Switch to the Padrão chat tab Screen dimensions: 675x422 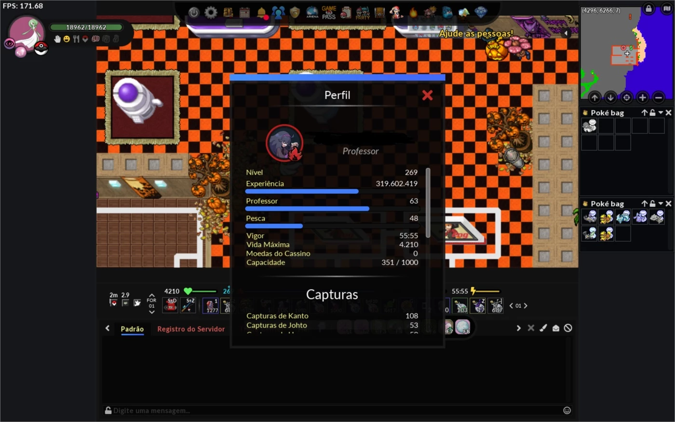pos(132,329)
